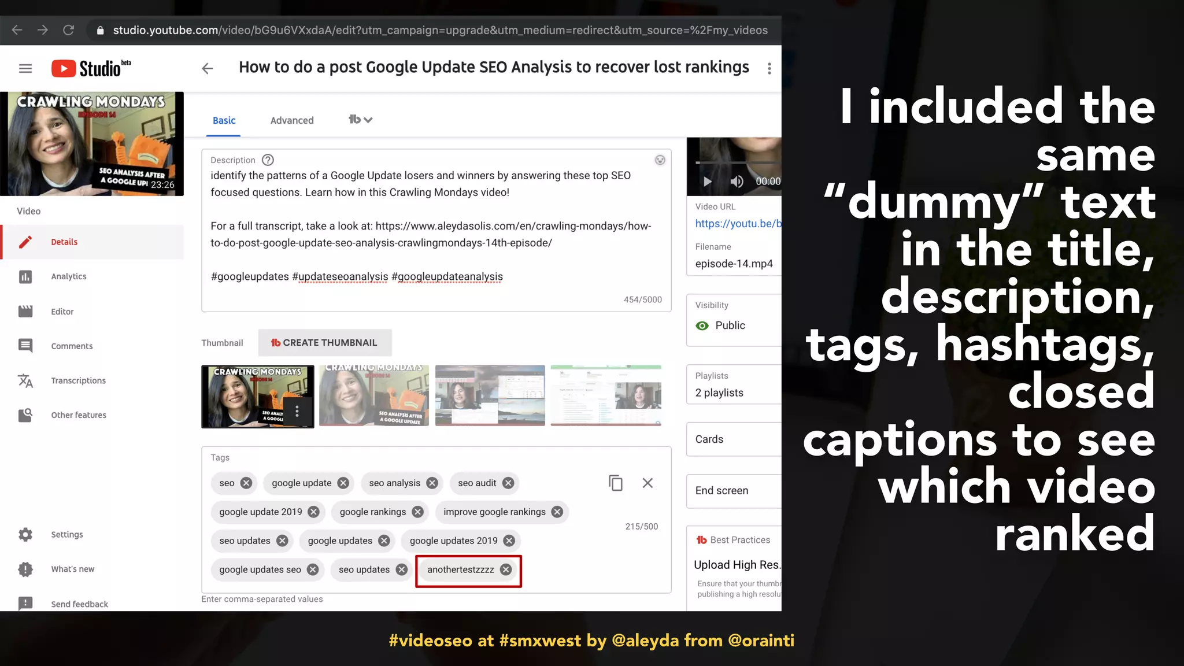Remove the 'seo' tag
1184x666 pixels.
[x=246, y=483]
